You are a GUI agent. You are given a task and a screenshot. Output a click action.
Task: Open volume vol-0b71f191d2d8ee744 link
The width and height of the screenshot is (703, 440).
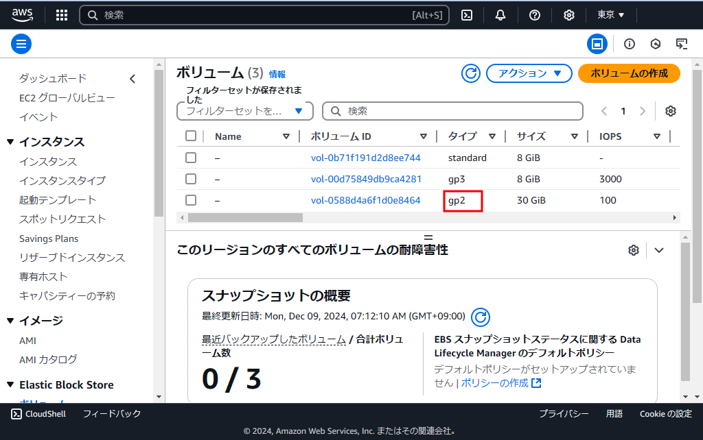point(366,158)
